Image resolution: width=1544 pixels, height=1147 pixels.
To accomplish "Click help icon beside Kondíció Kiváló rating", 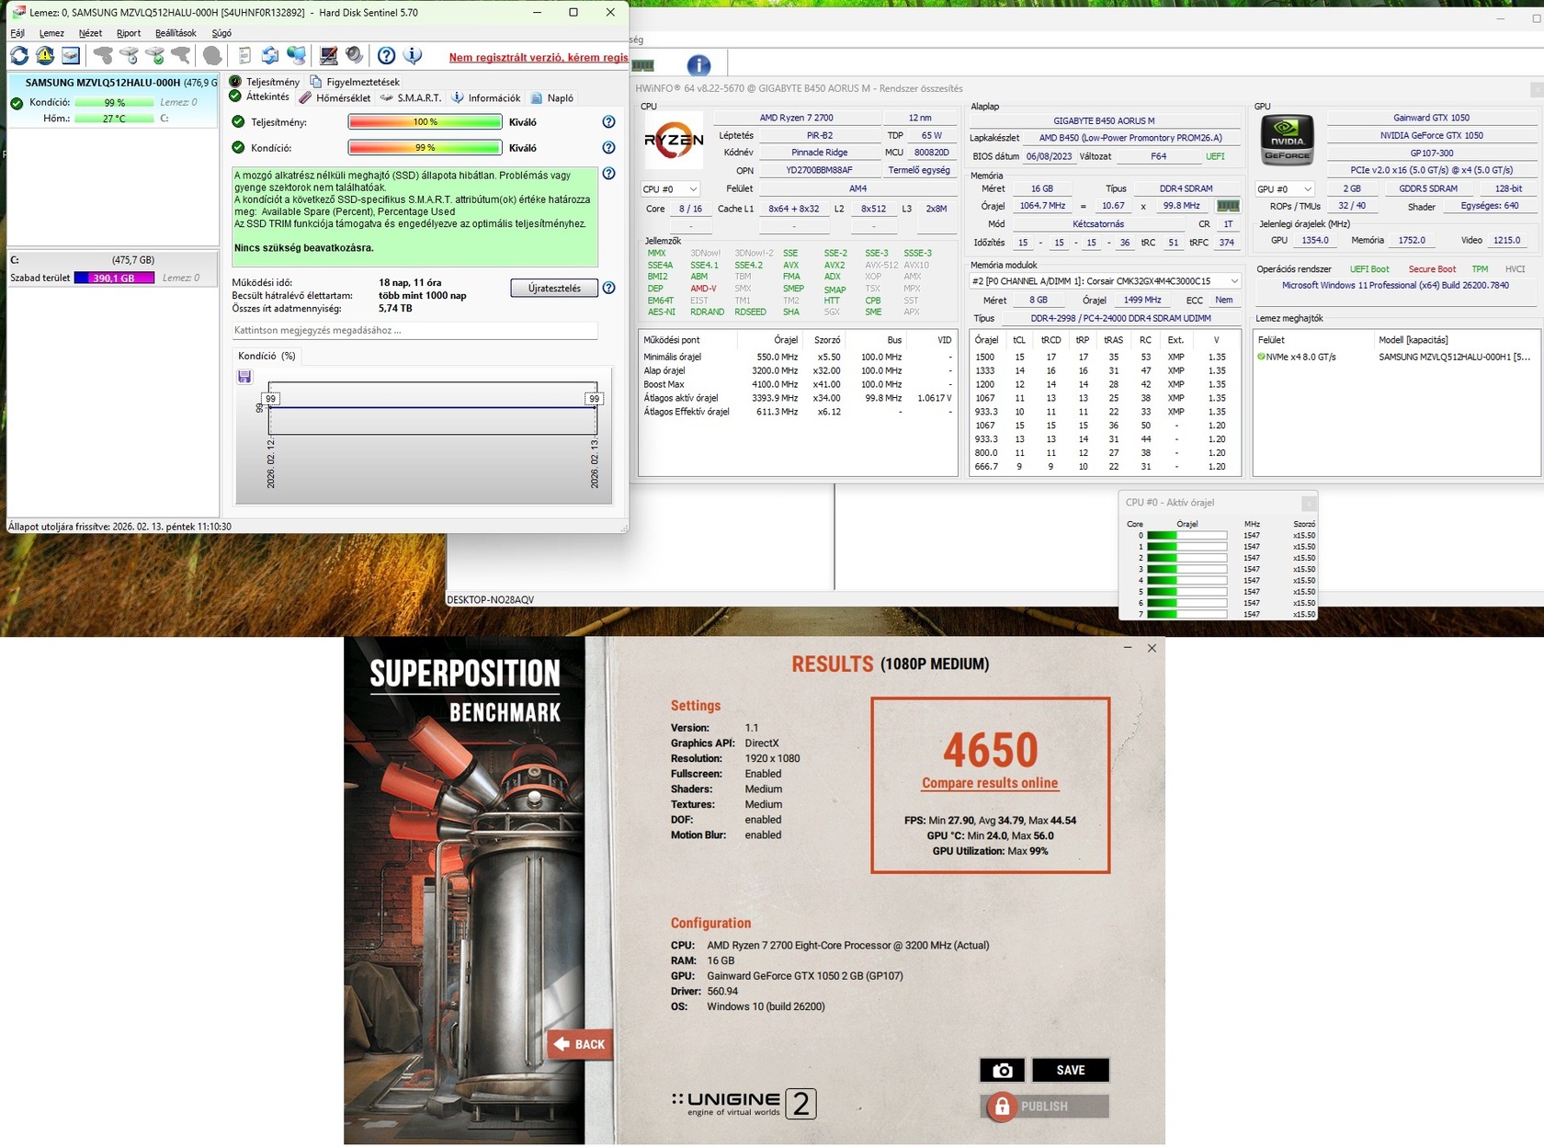I will tap(608, 148).
